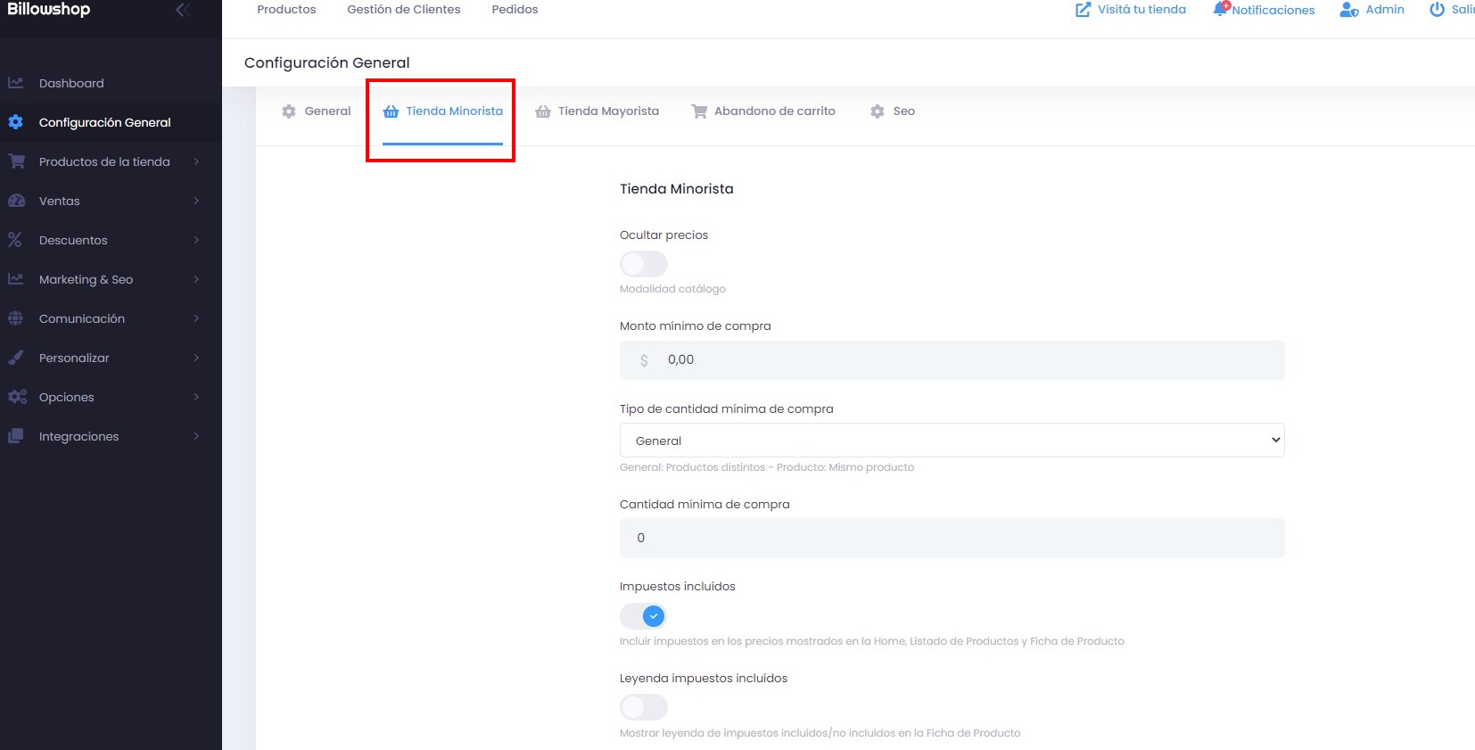Viewport: 1475px width, 750px height.
Task: Click the Personalizar brush icon
Action: click(16, 358)
